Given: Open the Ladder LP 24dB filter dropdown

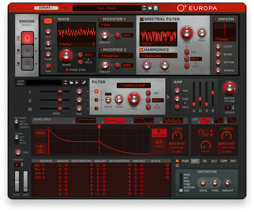Looking at the screenshot, I should point(134,86).
